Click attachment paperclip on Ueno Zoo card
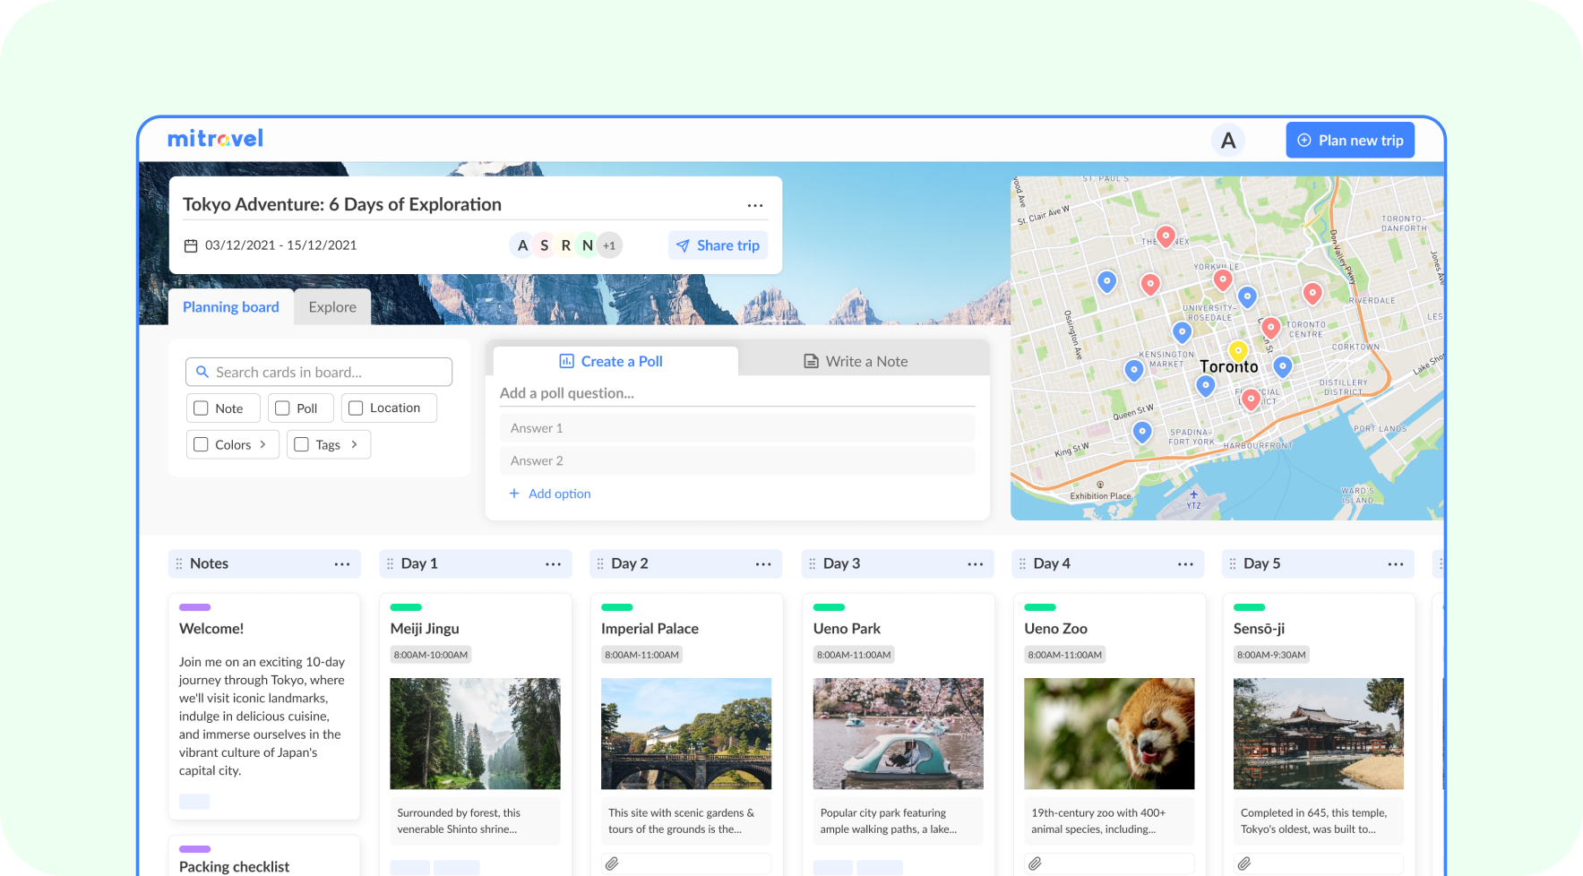 coord(1035,863)
